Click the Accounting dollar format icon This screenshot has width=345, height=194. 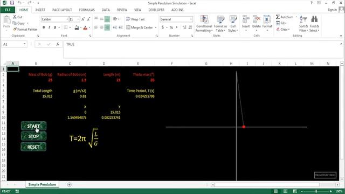point(163,27)
